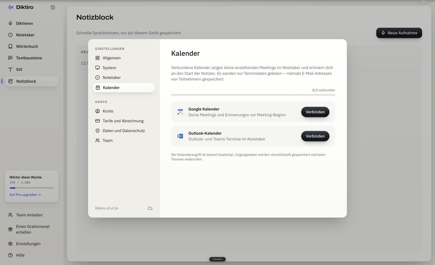Click the 0/2 verbunden label

coord(324,90)
